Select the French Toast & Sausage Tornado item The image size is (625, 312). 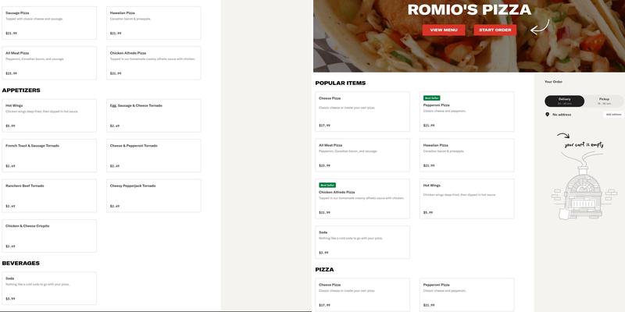tap(48, 155)
